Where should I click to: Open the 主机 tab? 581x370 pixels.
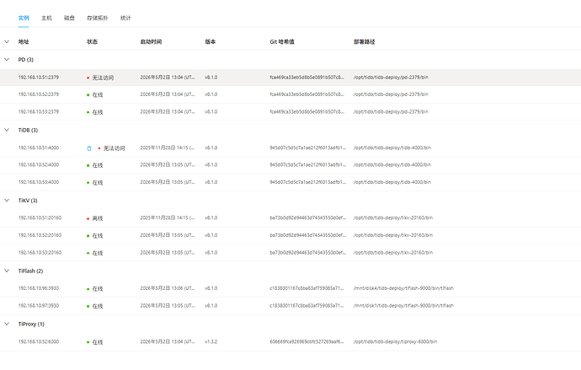pos(46,18)
